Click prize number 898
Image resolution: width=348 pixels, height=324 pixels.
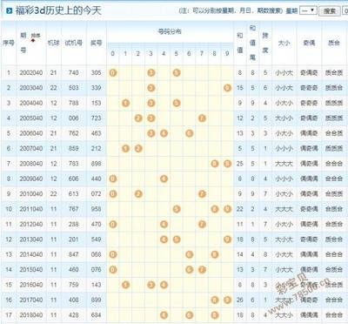click(x=96, y=164)
